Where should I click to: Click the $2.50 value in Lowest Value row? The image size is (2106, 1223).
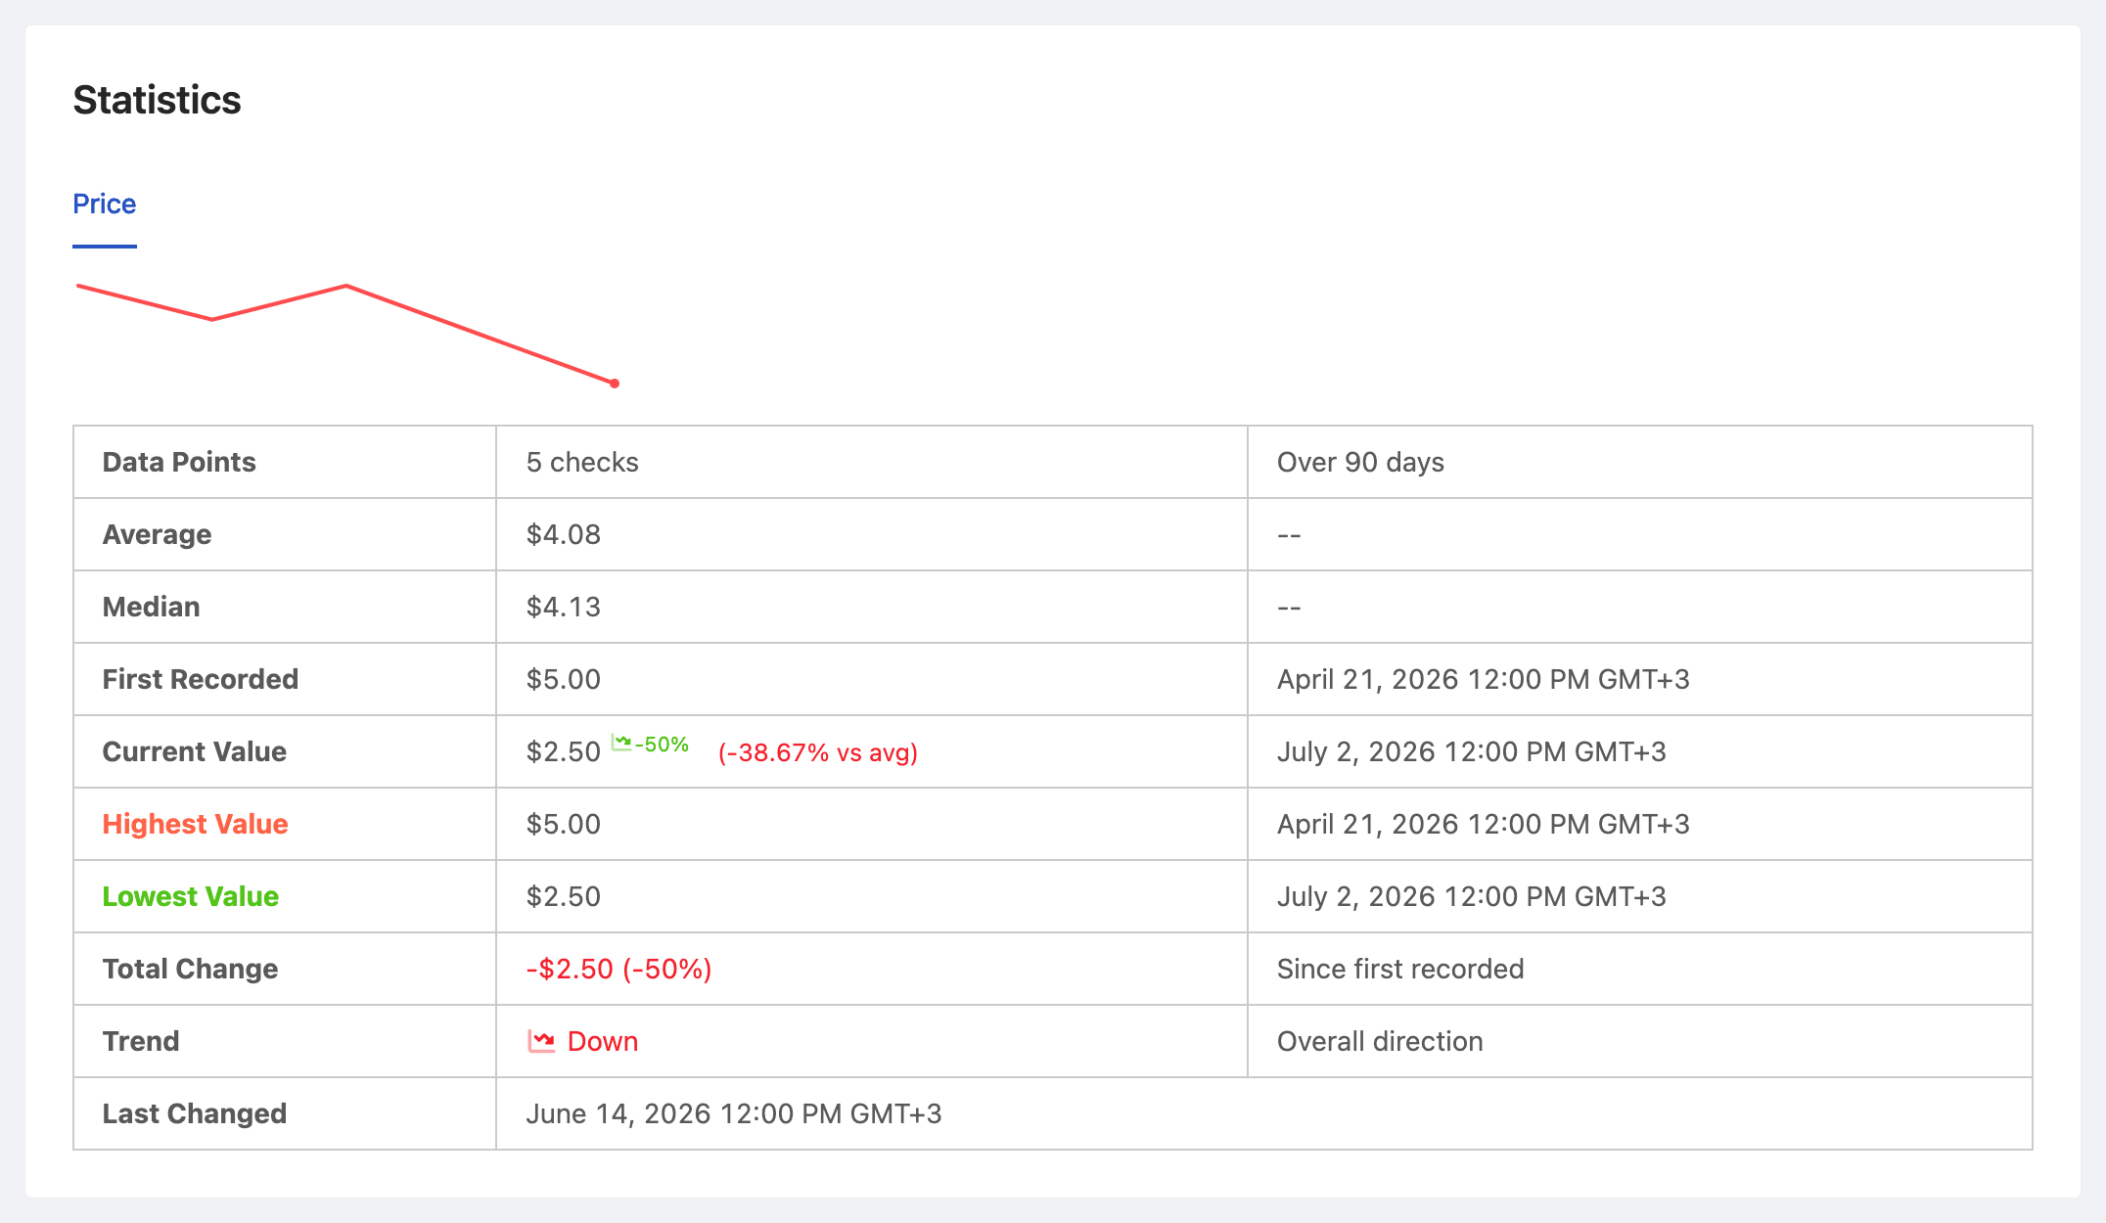(x=564, y=896)
